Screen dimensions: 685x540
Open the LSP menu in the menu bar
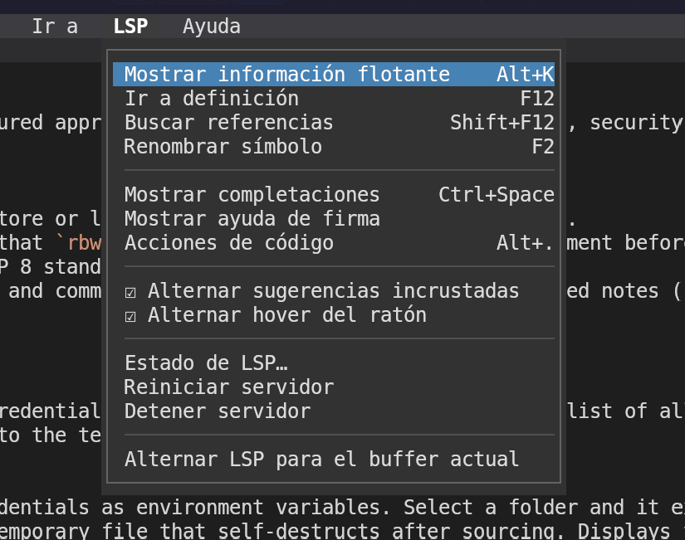(130, 26)
